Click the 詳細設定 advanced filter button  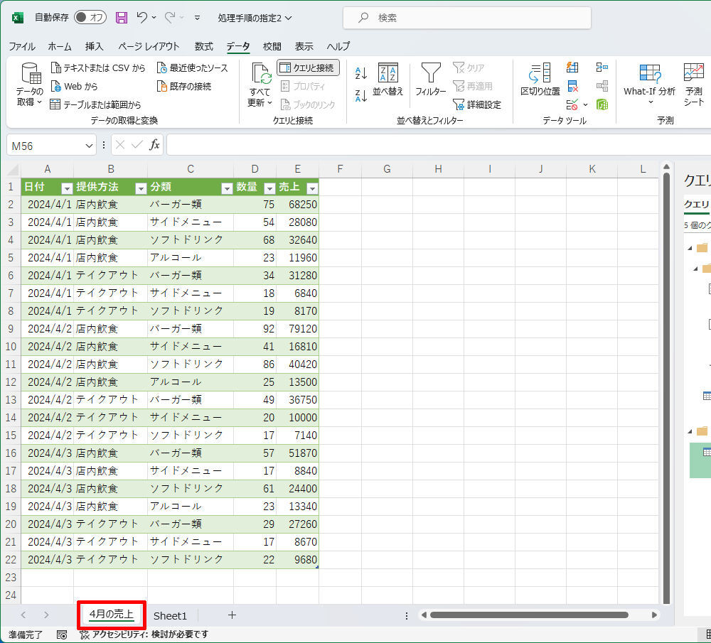[476, 104]
